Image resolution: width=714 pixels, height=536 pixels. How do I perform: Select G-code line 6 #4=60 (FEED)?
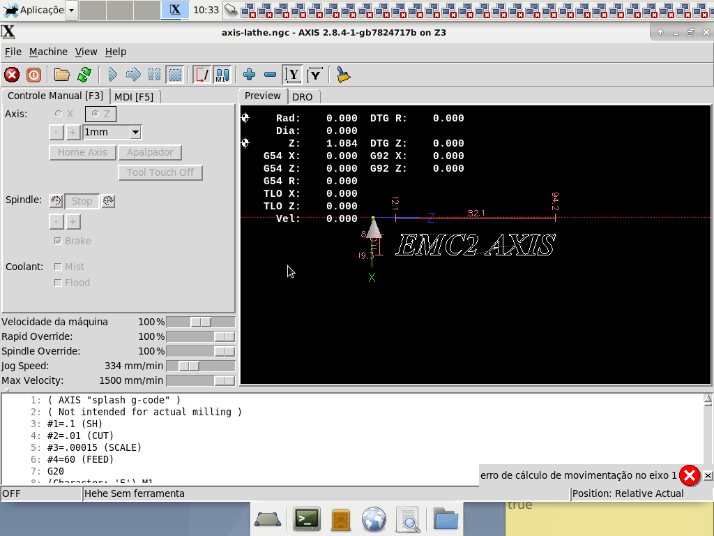tap(80, 459)
